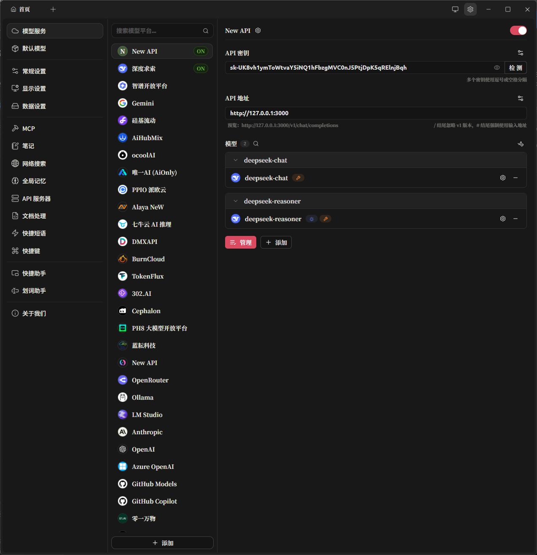Screen dimensions: 537x555
Task: Click the API address input field
Action: coord(371,113)
